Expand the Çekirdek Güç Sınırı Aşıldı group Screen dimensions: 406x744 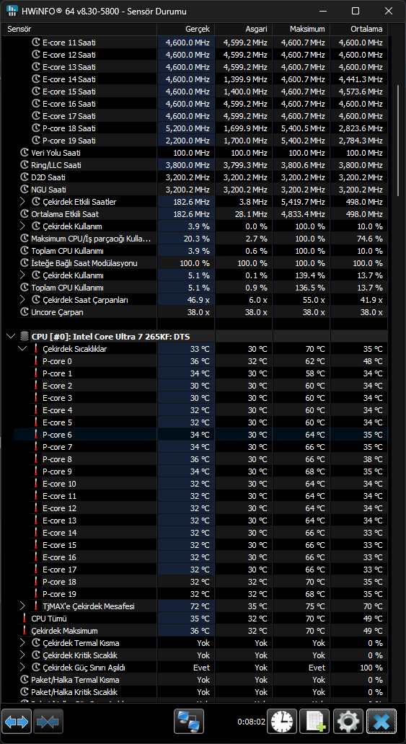click(x=22, y=668)
